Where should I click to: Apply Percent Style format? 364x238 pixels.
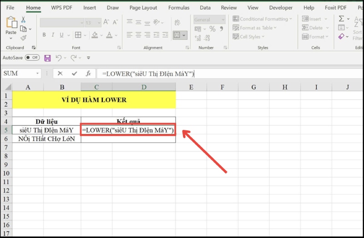[x=212, y=29]
